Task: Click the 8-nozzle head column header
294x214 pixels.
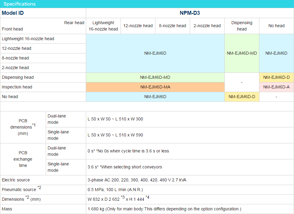Action: [x=173, y=26]
